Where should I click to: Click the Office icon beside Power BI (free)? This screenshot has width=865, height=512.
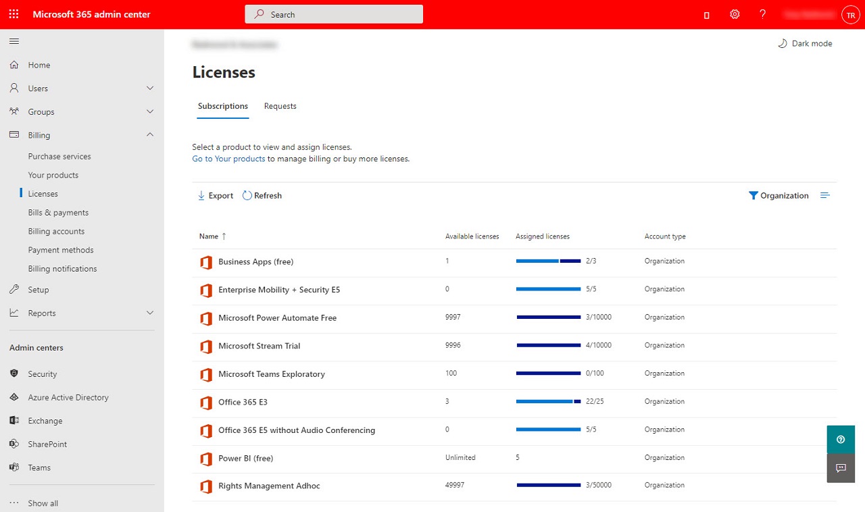click(x=206, y=459)
